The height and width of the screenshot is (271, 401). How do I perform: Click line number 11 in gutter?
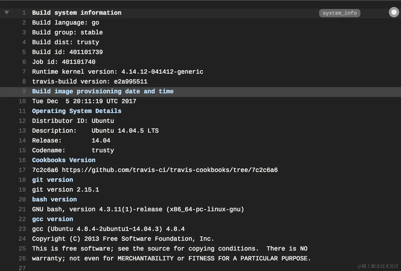pyautogui.click(x=22, y=111)
